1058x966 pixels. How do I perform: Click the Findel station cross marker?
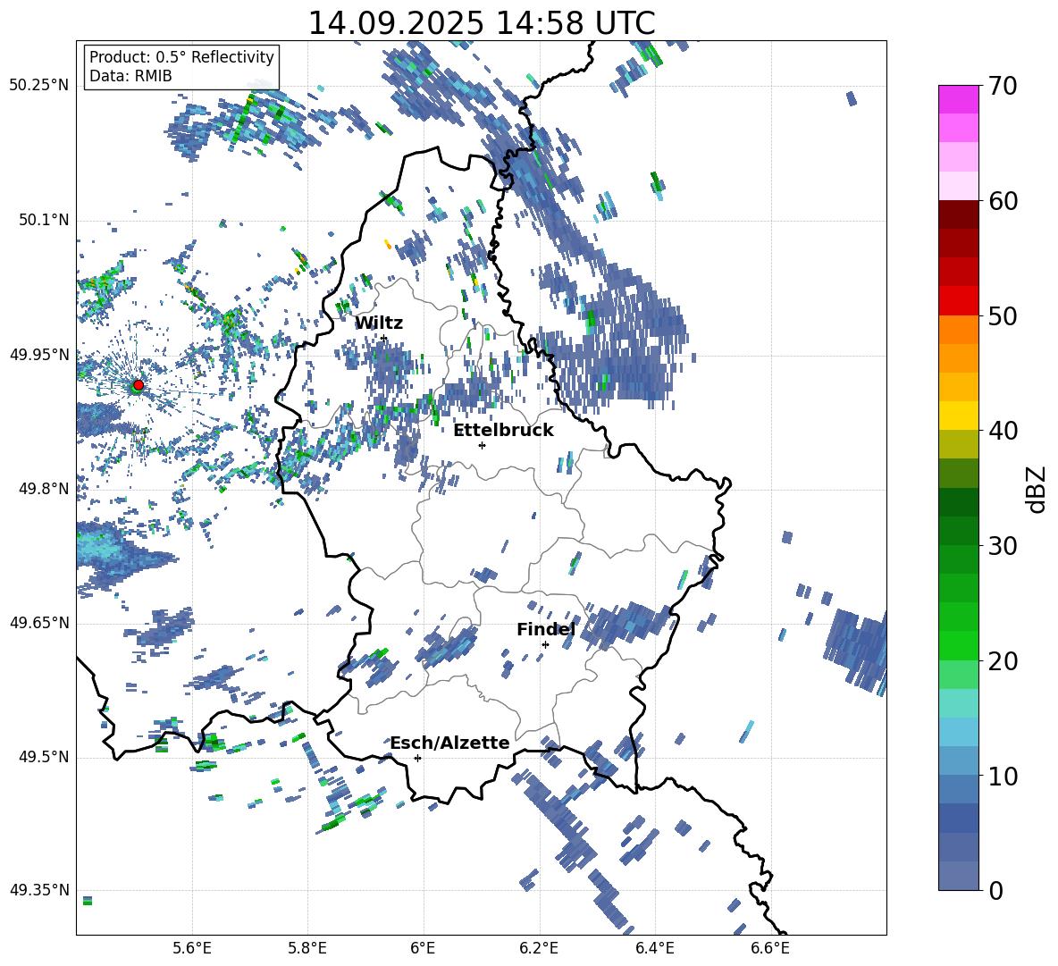(x=545, y=644)
